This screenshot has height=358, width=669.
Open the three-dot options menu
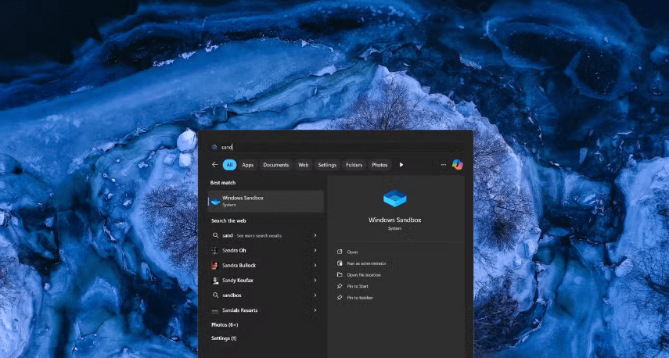point(444,165)
